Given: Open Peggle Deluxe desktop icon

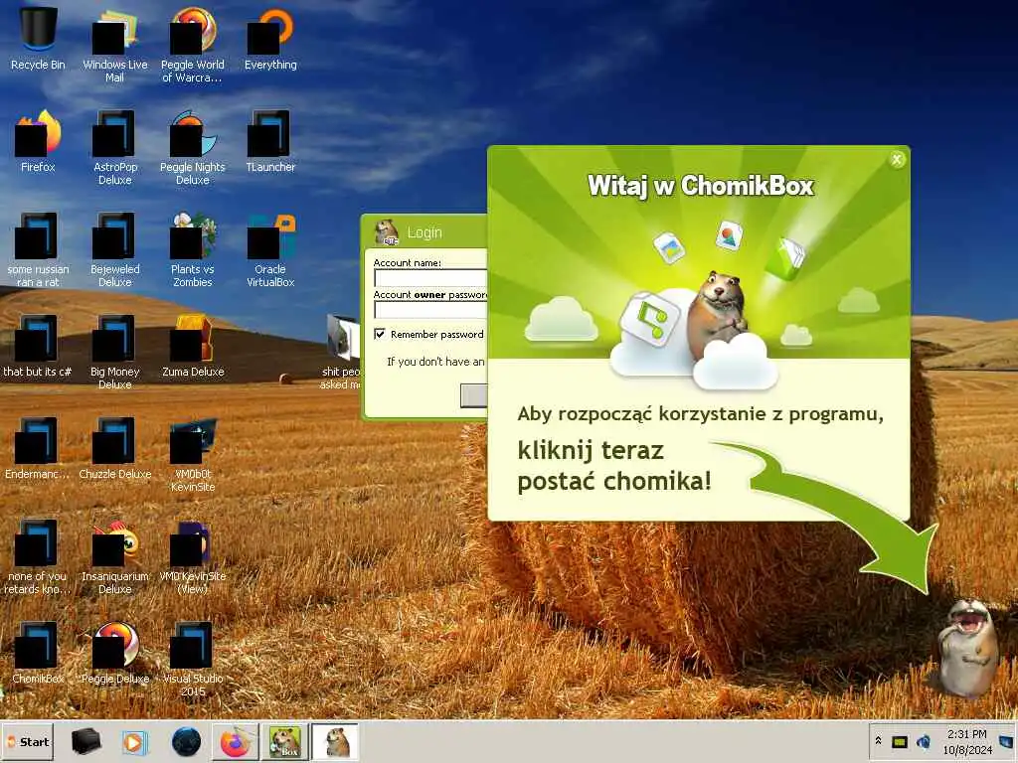Looking at the screenshot, I should coord(115,653).
